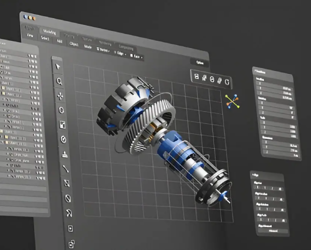This screenshot has width=311, height=250.
Task: Click the circle-minus icon in viewport header
Action: [212, 79]
